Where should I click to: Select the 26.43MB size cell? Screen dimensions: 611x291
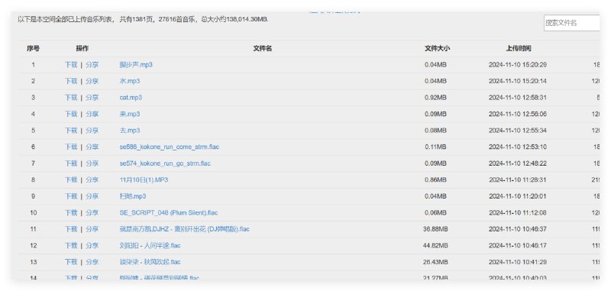pyautogui.click(x=435, y=262)
